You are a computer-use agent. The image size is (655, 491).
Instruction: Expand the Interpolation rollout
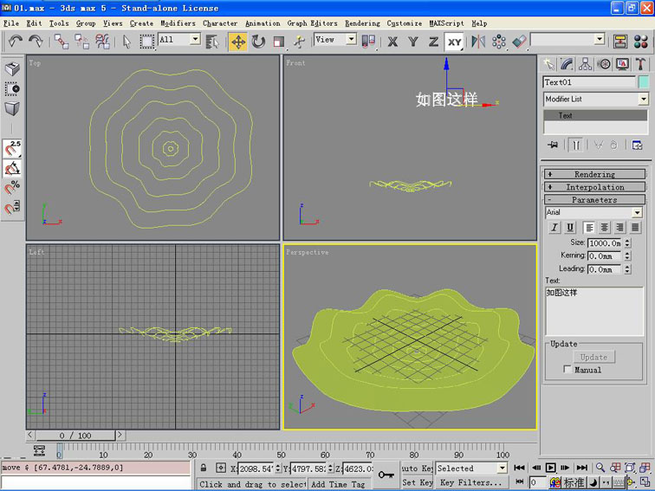(594, 187)
